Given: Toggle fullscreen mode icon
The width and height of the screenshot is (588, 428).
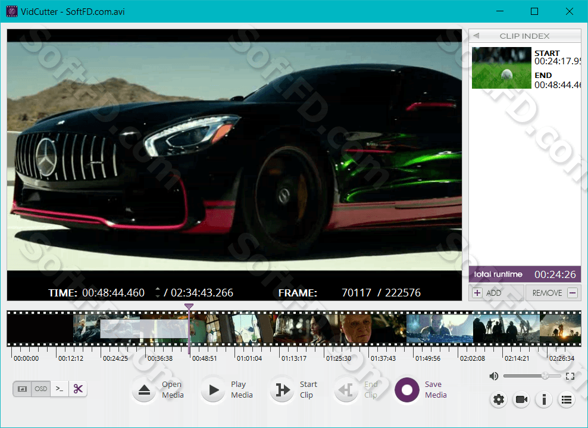Looking at the screenshot, I should [x=570, y=376].
